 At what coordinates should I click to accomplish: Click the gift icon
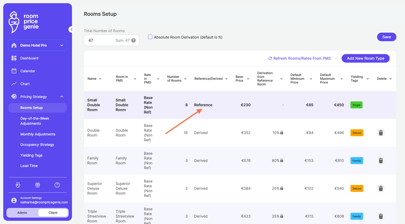tap(38, 185)
